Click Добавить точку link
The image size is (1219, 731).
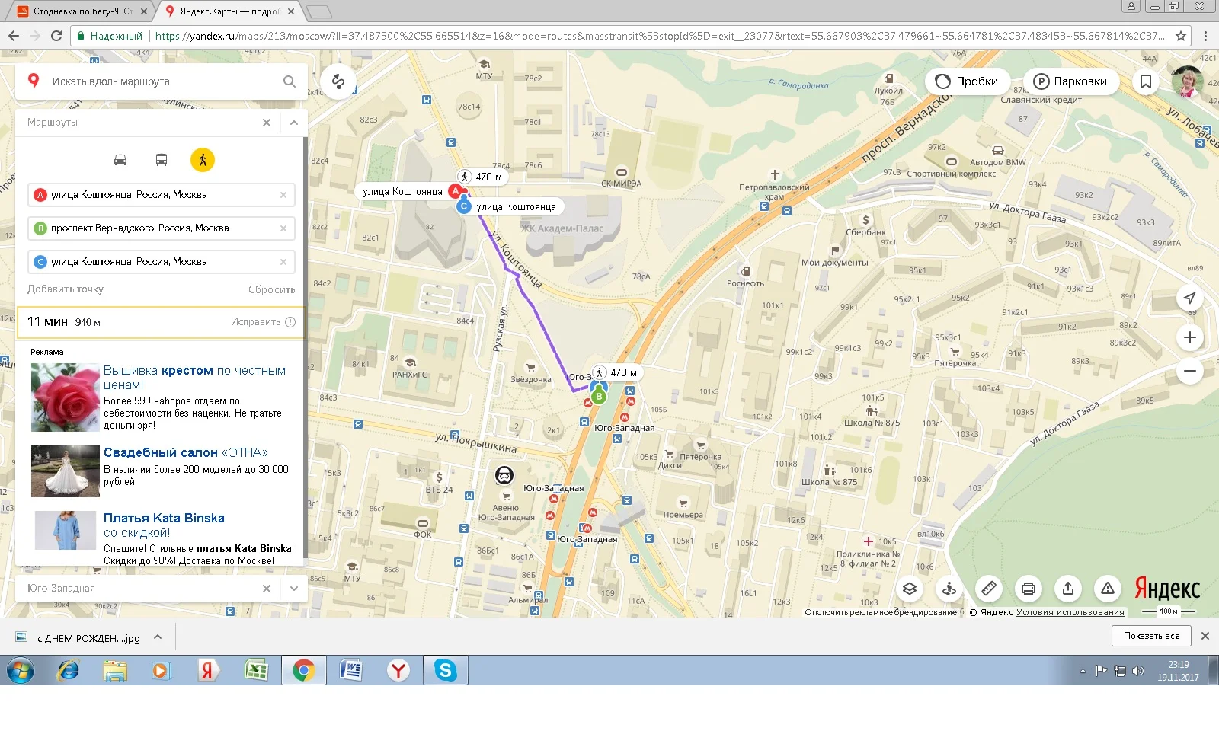[x=66, y=289]
